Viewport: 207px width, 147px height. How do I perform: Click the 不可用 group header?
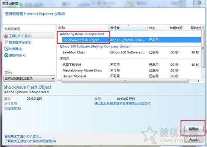65,59
